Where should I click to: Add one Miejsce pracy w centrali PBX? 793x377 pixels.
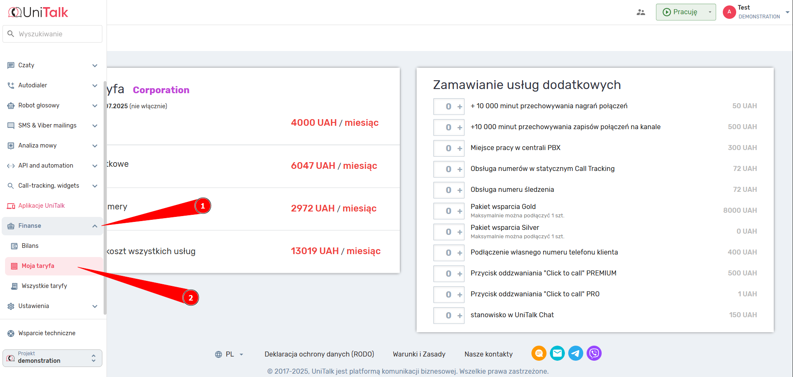pyautogui.click(x=460, y=148)
